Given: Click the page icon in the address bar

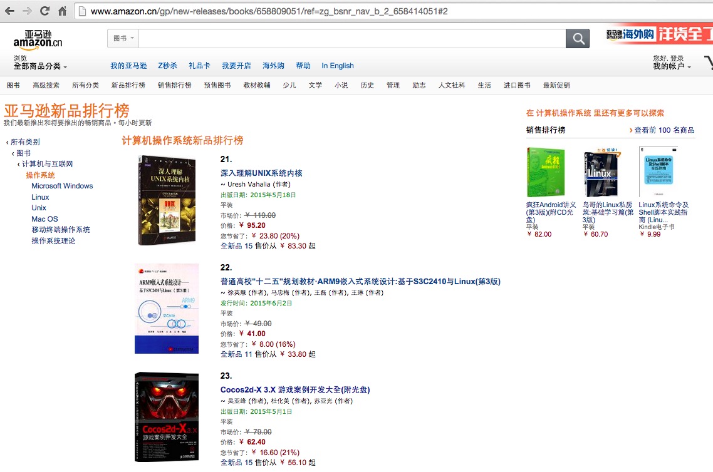Looking at the screenshot, I should [82, 11].
